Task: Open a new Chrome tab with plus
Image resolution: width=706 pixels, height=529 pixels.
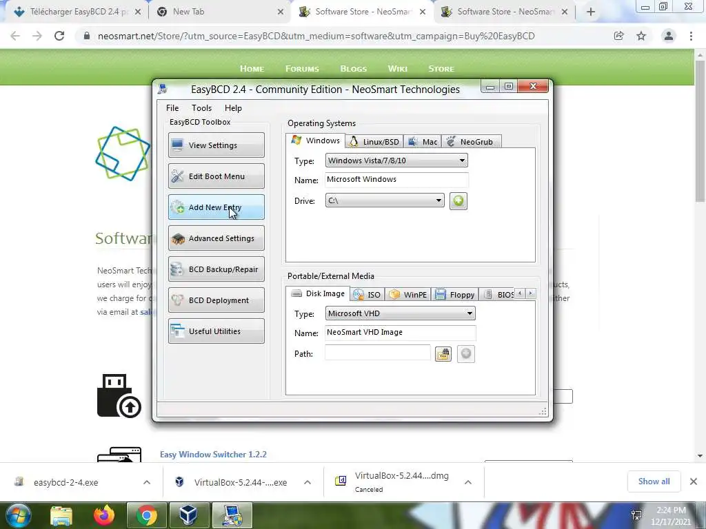Action: (x=591, y=12)
